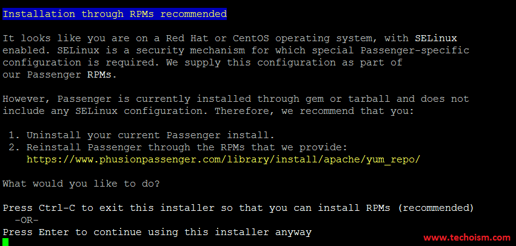Viewport: 516px width, 246px height.
Task: Click the bold 'RPMs' word after 'our Passenger'
Action: 99,75
